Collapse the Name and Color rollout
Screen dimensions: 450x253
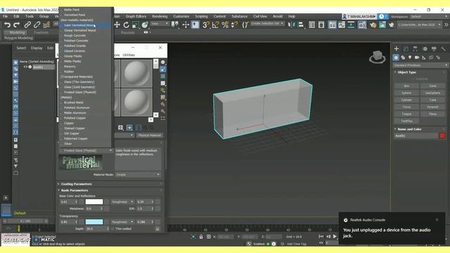pyautogui.click(x=420, y=129)
